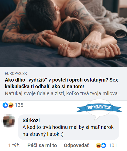Viewport: 127px width, 151px height.
Task: Click the EUROPA2.SK source label
Action: point(16,74)
